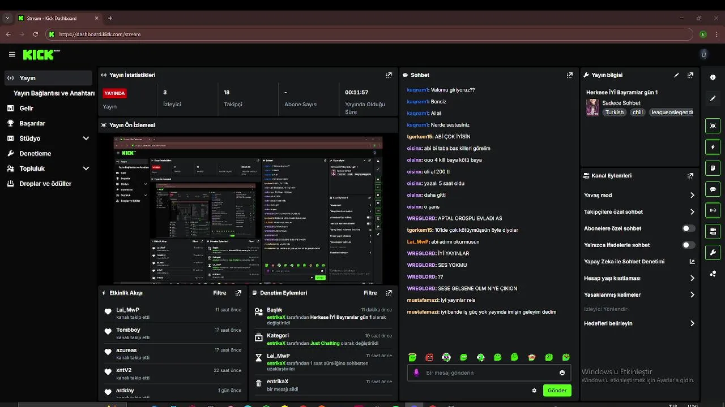Screen dimensions: 725x407
Task: Click the pencil icon in the right rail
Action: [x=713, y=98]
